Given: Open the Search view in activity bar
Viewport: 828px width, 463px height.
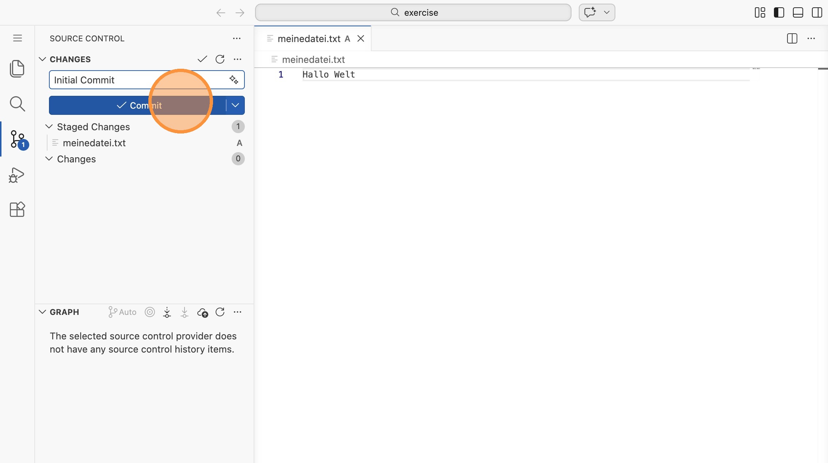Looking at the screenshot, I should click(x=17, y=104).
